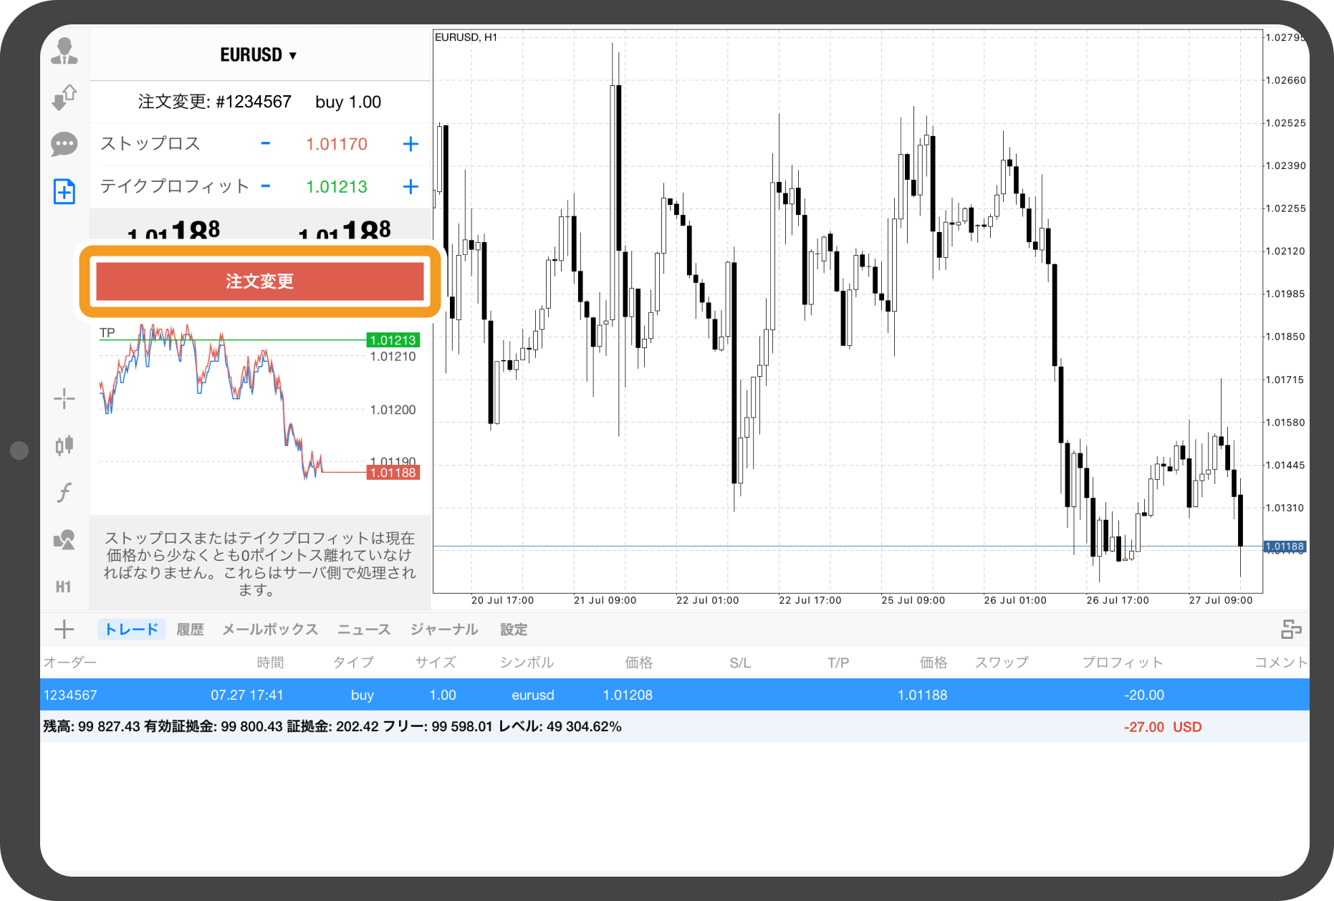1334x901 pixels.
Task: Open the candlestick chart type icon
Action: click(64, 445)
